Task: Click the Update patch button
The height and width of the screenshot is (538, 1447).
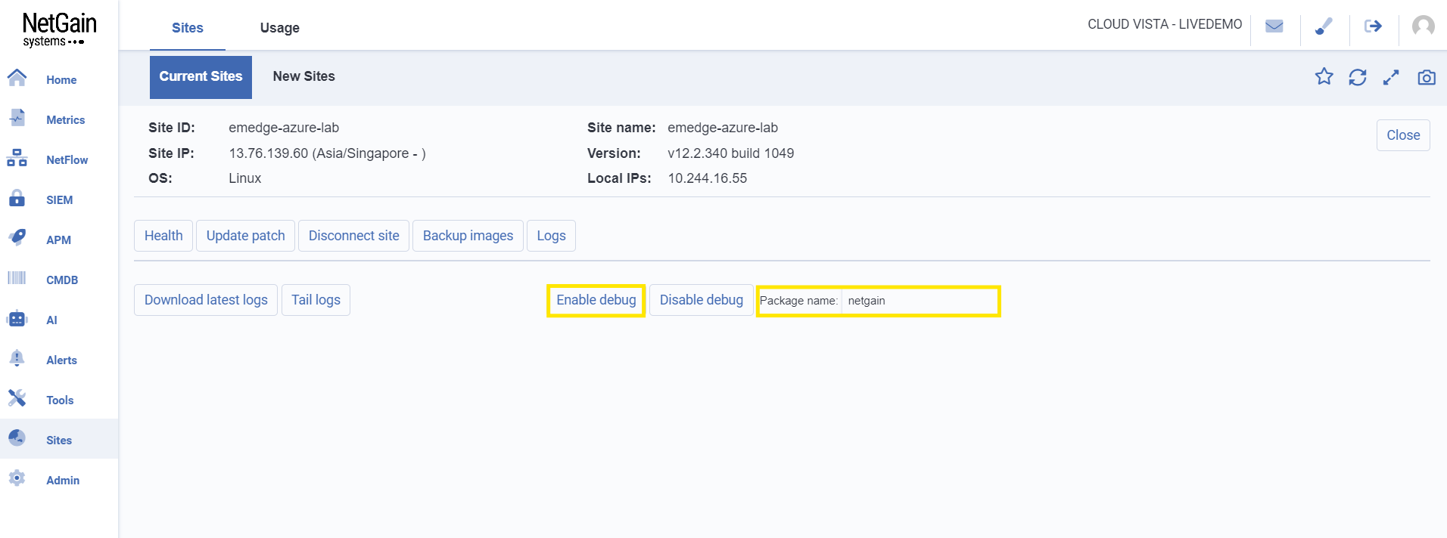Action: coord(246,236)
